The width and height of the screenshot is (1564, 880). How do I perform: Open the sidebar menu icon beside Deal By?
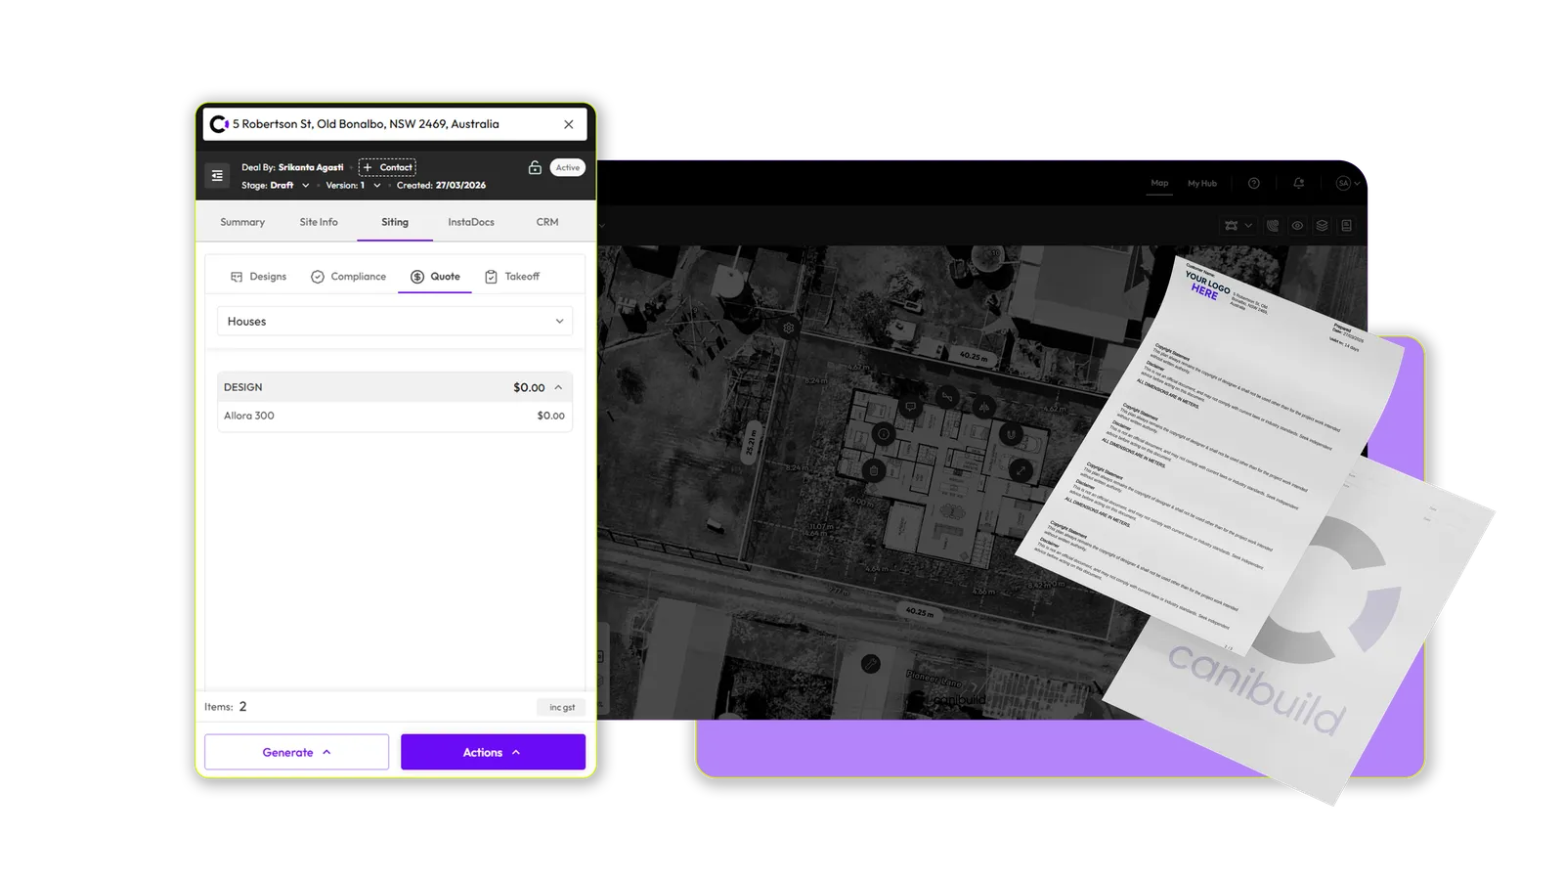(217, 176)
